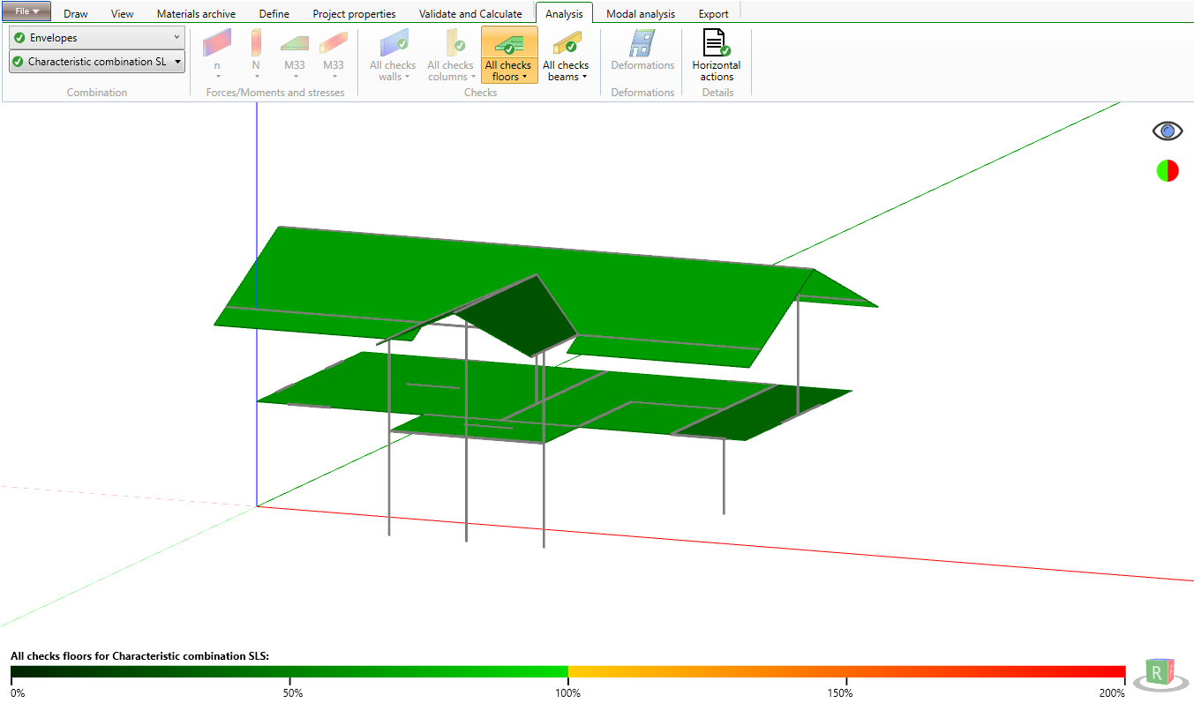The image size is (1194, 703).
Task: Click Forces/Moments and stresses group label
Action: (275, 93)
